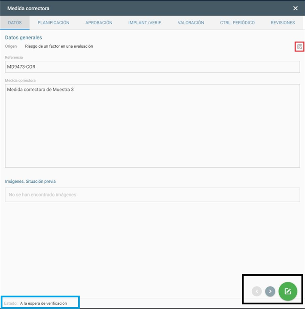
Task: Open the origin details icon
Action: (x=299, y=47)
